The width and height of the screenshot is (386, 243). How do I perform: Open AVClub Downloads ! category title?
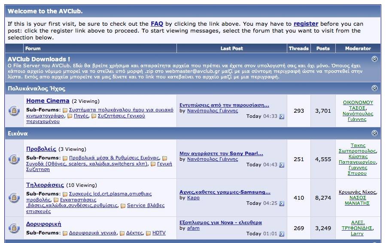coord(39,59)
